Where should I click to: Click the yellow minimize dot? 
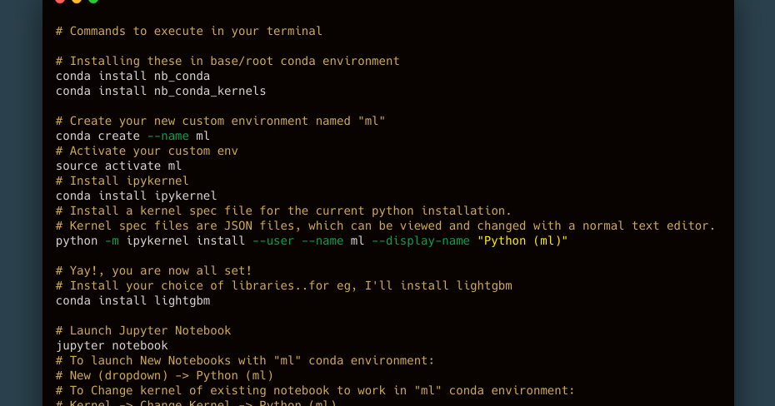pyautogui.click(x=76, y=1)
